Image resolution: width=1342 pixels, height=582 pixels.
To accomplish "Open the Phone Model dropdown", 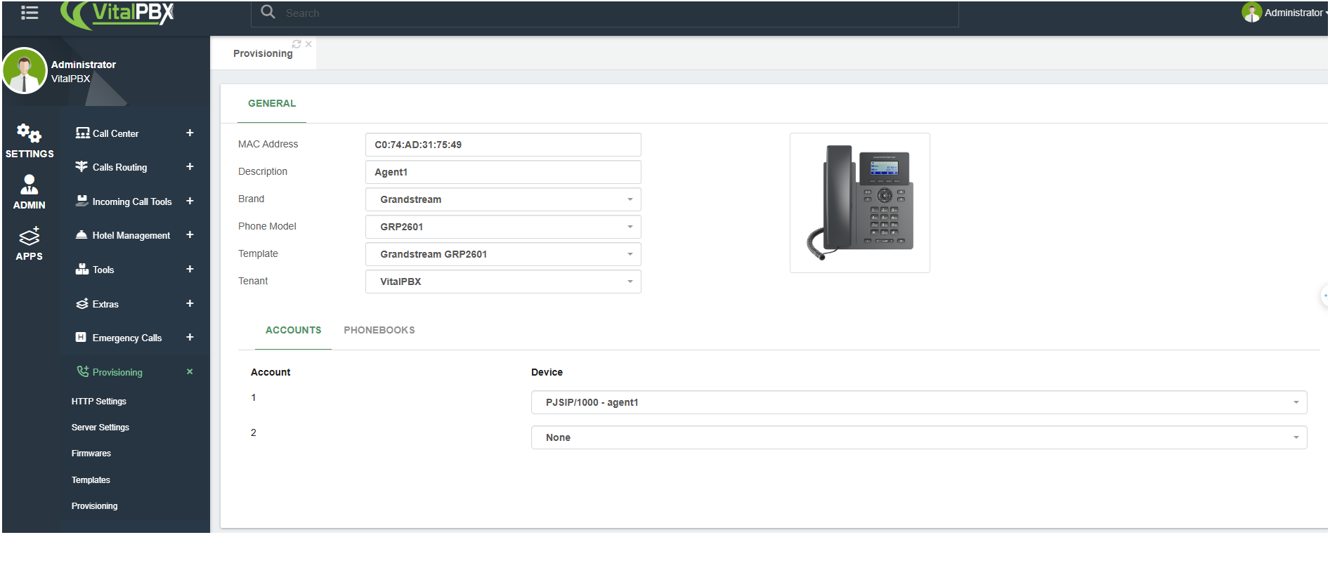I will coord(503,227).
